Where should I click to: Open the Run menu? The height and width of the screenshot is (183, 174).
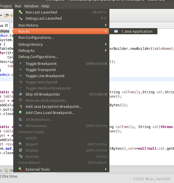tap(18, 6)
